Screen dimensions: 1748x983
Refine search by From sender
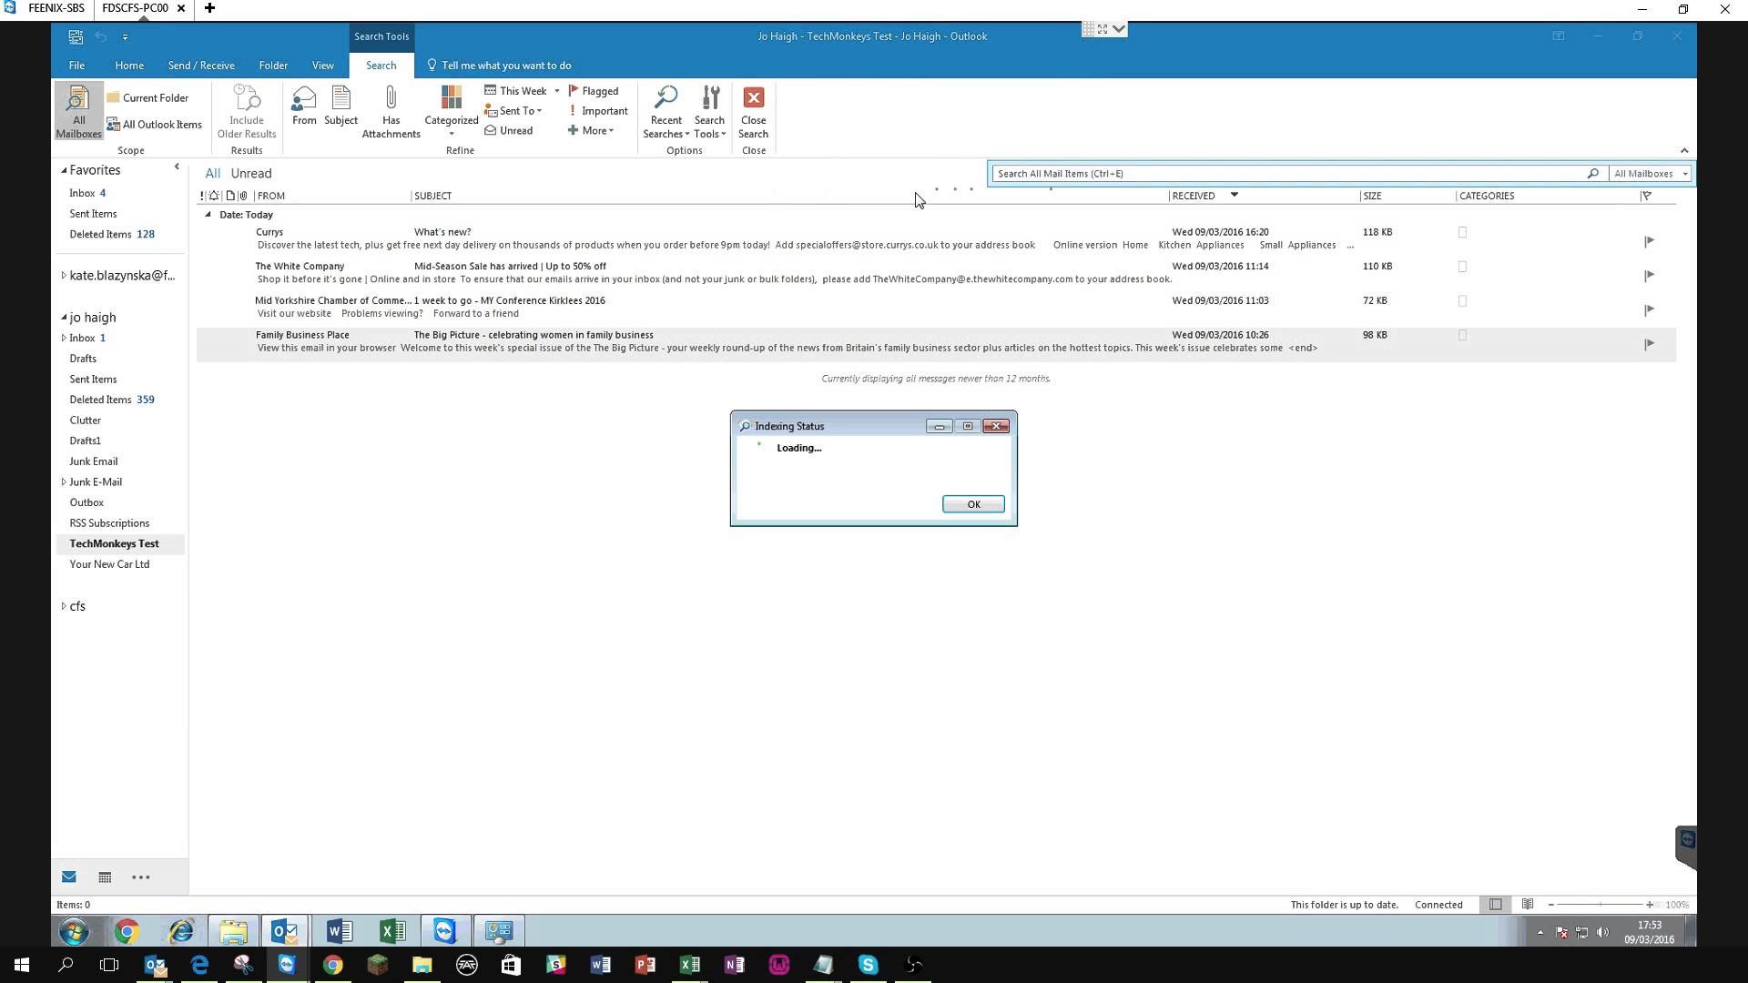pos(304,109)
